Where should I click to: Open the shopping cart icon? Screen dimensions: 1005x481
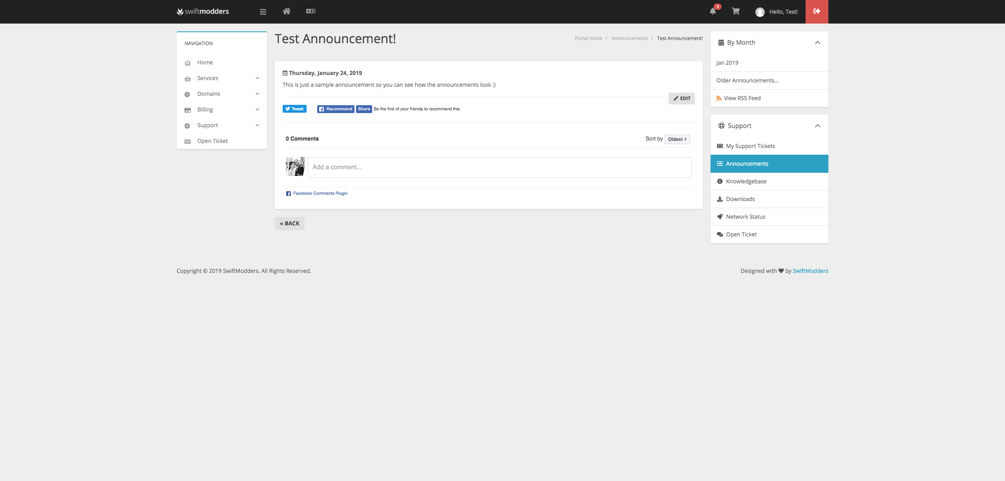coord(736,11)
